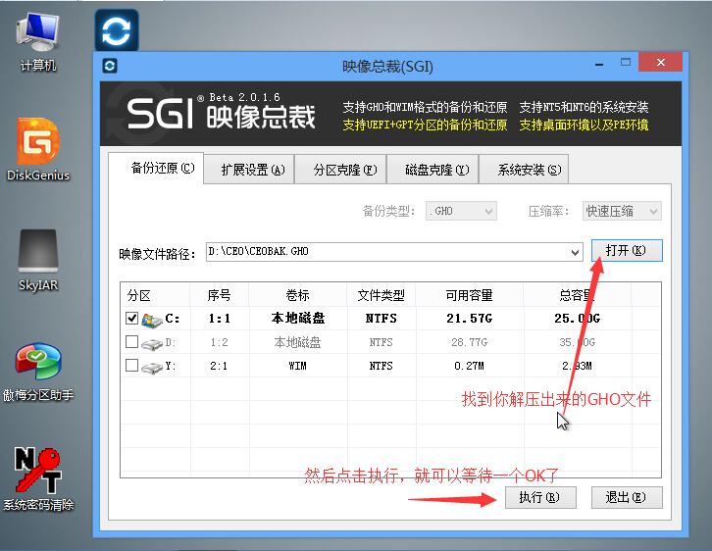The width and height of the screenshot is (712, 551).
Task: Expand the 映像文件路径 path dropdown arrow
Action: (x=575, y=252)
